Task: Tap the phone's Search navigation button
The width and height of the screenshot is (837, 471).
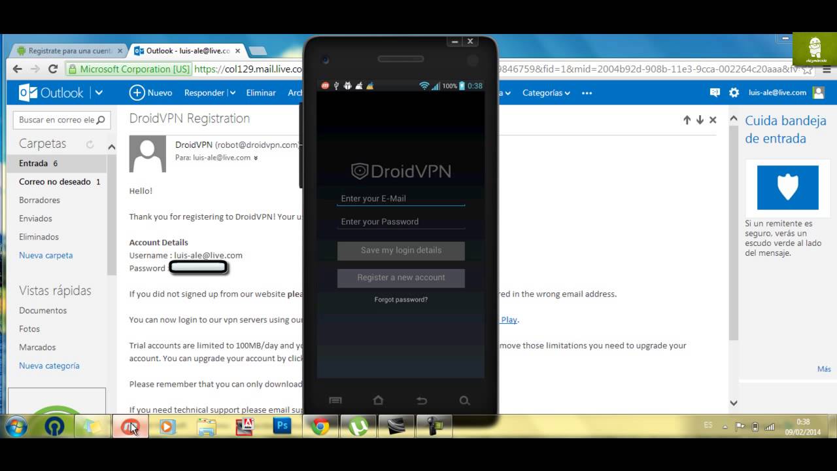Action: click(464, 400)
